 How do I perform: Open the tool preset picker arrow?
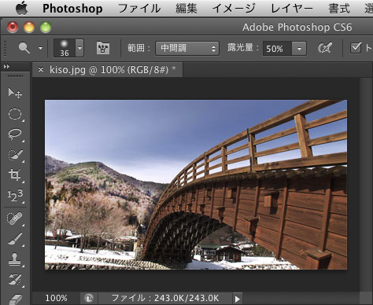[40, 48]
